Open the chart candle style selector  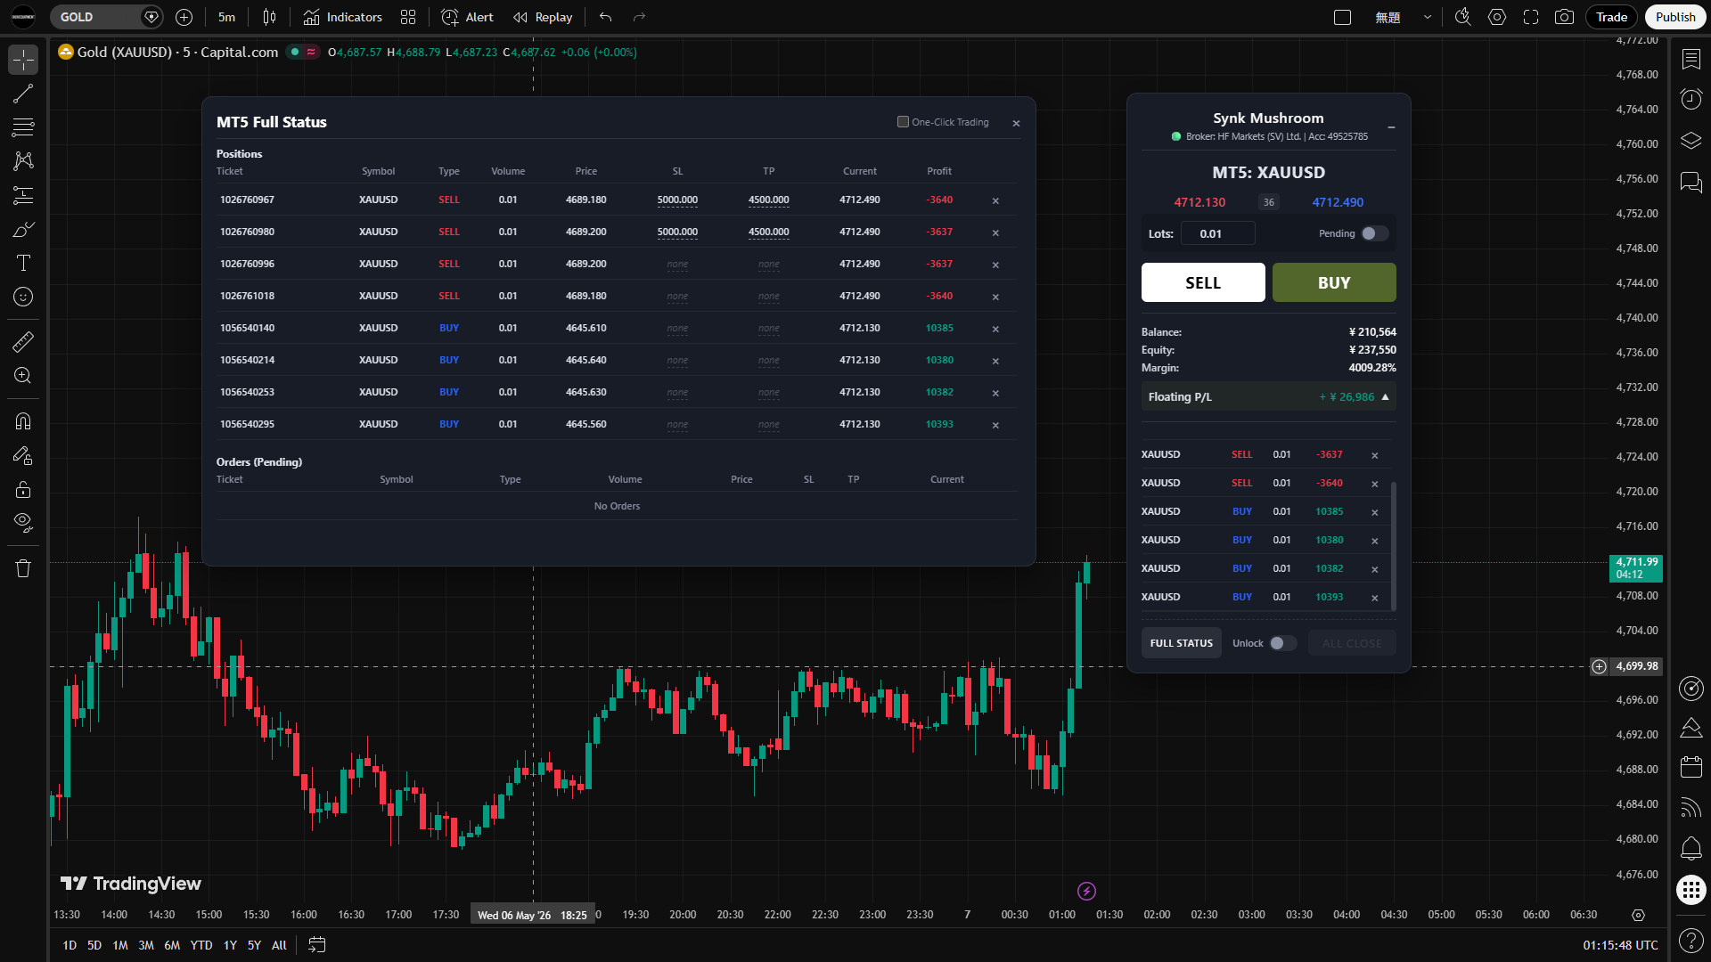pos(270,17)
